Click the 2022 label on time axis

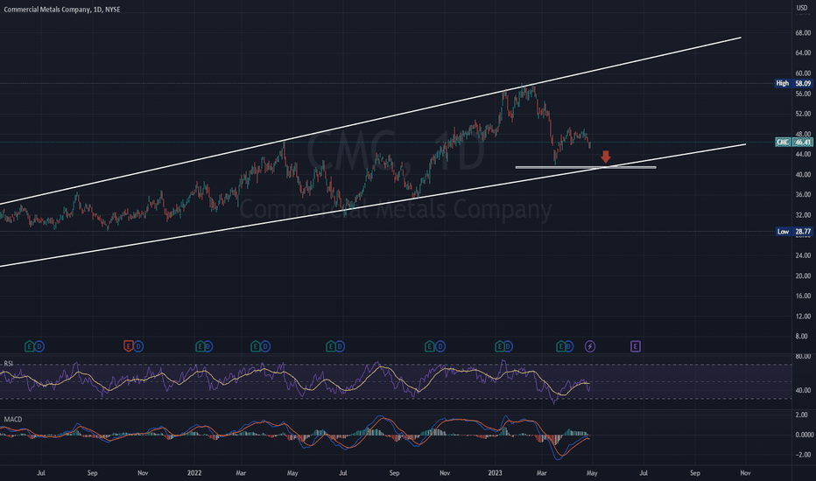pyautogui.click(x=194, y=473)
